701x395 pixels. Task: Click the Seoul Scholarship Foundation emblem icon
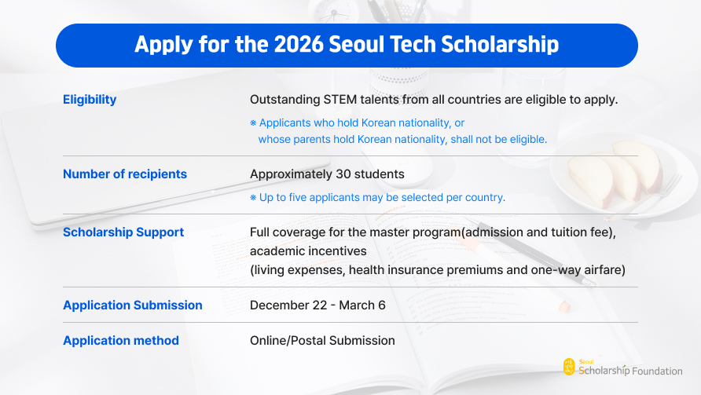click(x=569, y=366)
